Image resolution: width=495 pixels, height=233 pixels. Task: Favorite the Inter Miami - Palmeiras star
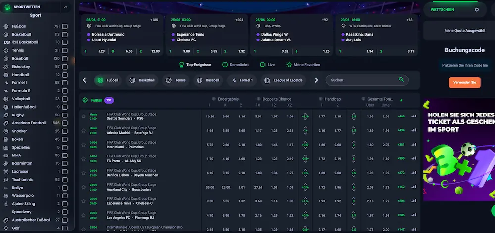(83, 145)
